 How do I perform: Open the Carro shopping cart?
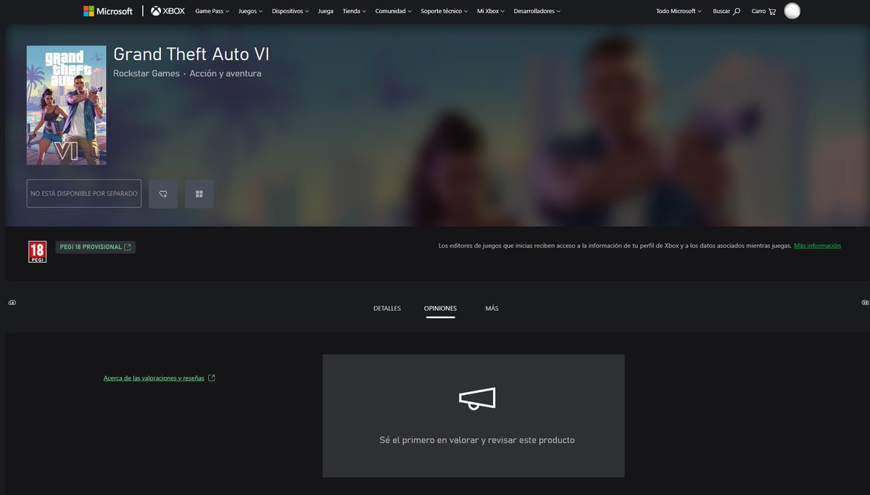763,12
